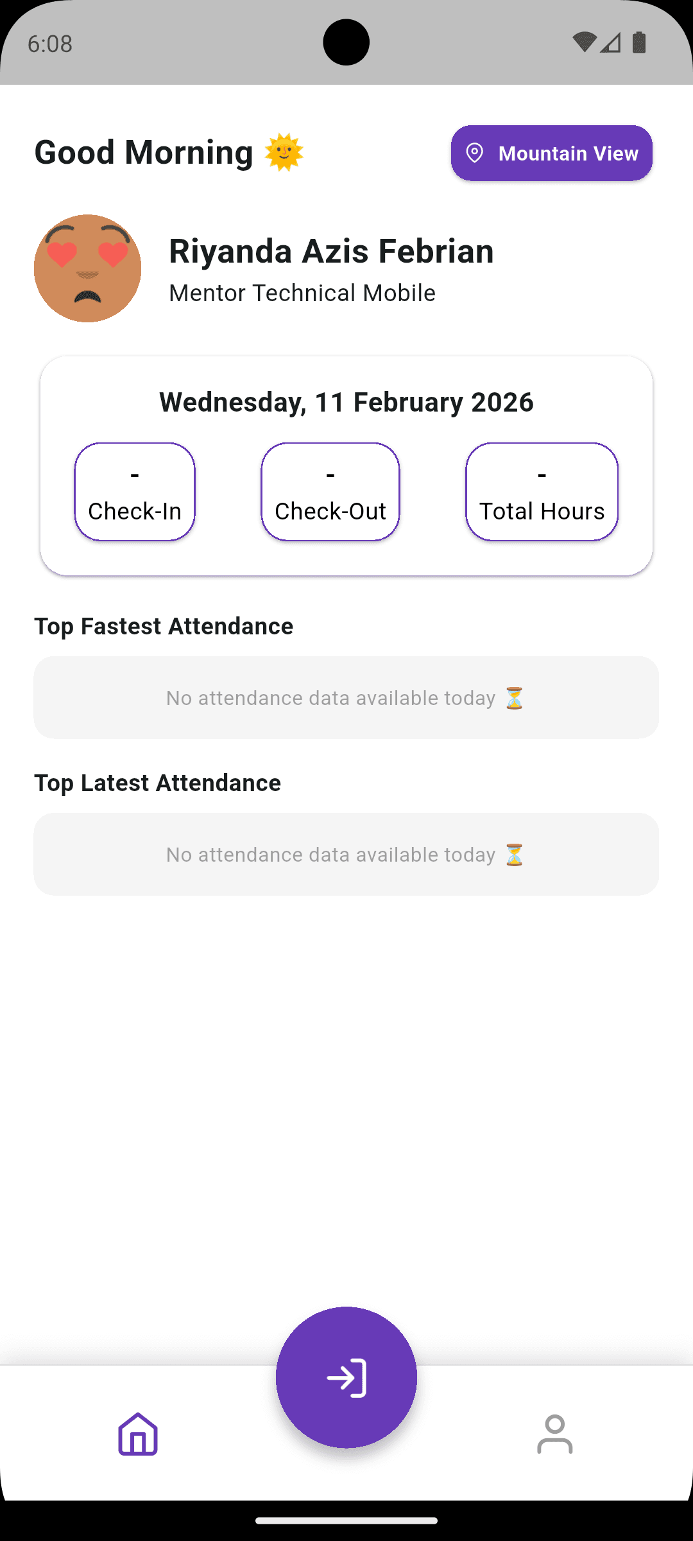Tap the name Riyanda Azis Febrian
The width and height of the screenshot is (693, 1541).
coord(331,251)
